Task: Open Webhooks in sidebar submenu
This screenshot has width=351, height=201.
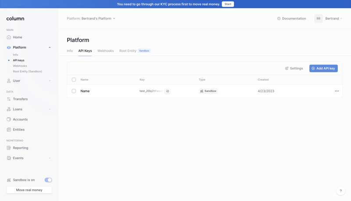Action: (20, 66)
